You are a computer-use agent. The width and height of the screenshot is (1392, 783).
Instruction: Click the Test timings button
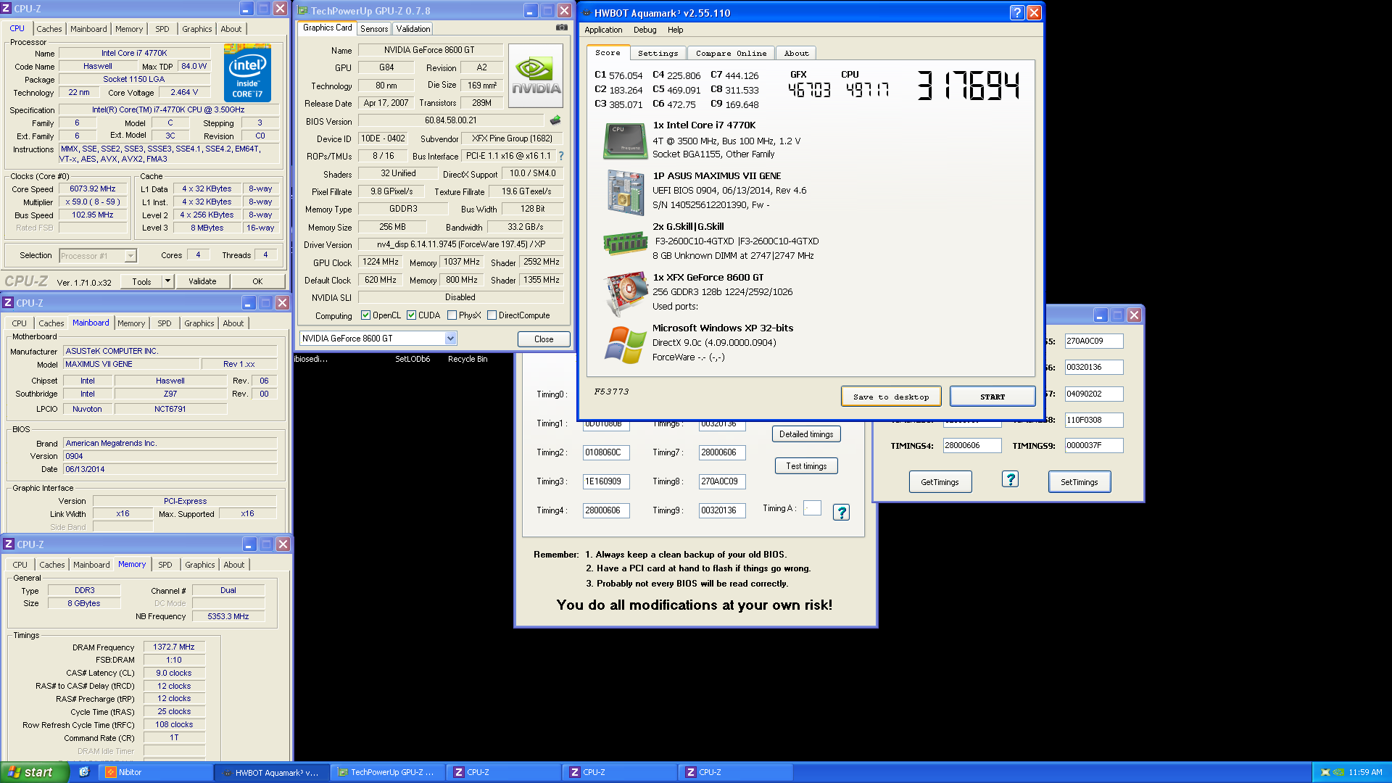click(x=805, y=466)
